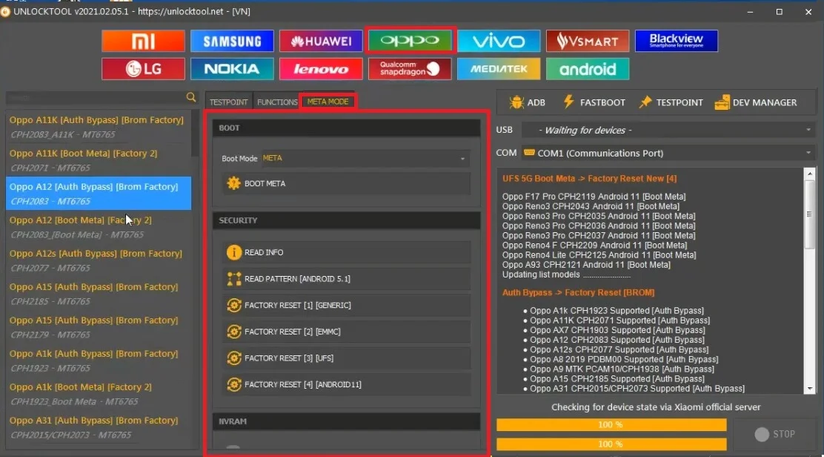Open the Boot Mode dropdown
The width and height of the screenshot is (824, 457).
(365, 158)
